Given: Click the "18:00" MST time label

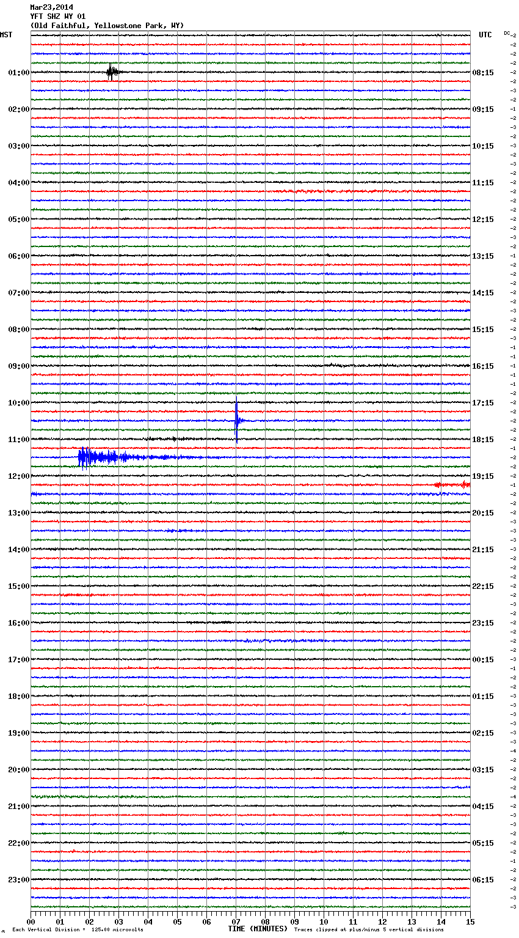Looking at the screenshot, I should (19, 696).
